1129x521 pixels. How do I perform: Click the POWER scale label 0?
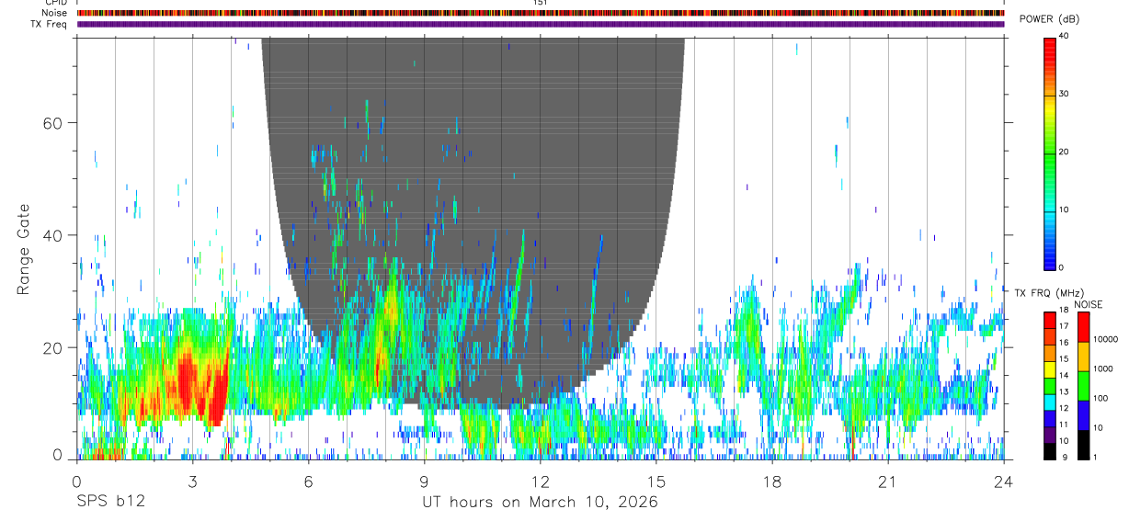click(1062, 267)
